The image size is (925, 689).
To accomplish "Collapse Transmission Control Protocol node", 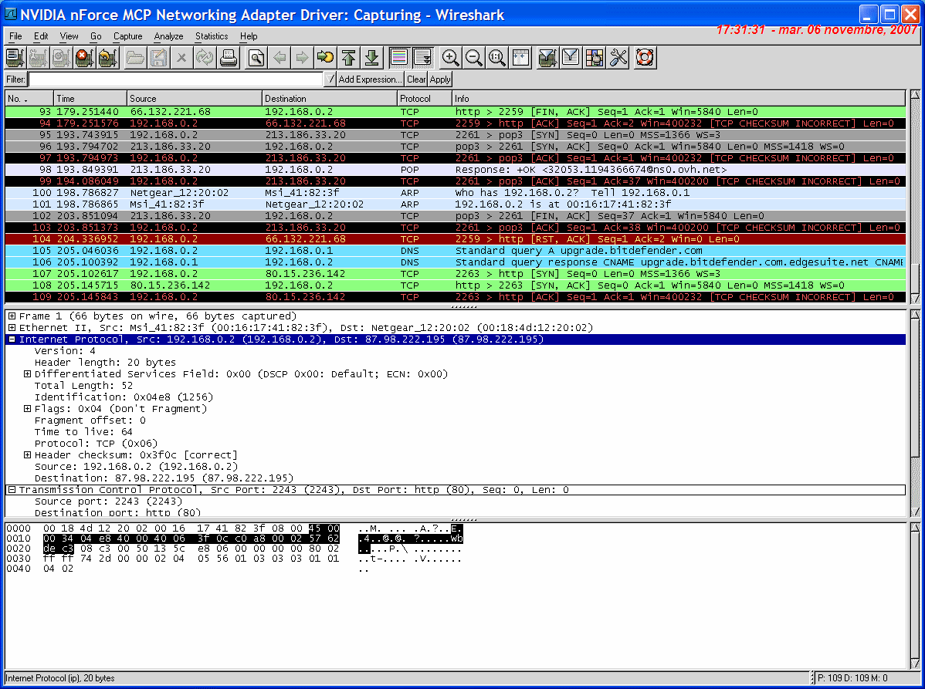I will [x=12, y=490].
